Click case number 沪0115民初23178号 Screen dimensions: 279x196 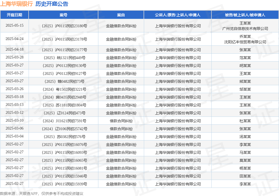click(x=64, y=39)
